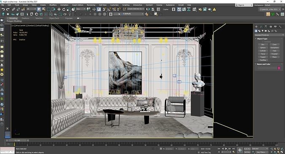This screenshot has width=285, height=154.
Task: Open the Time Configuration icon
Action: click(x=234, y=152)
